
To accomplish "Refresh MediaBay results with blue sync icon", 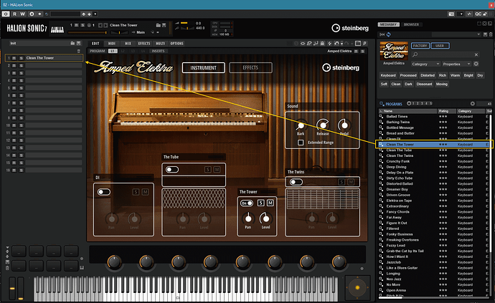I will tap(389, 34).
